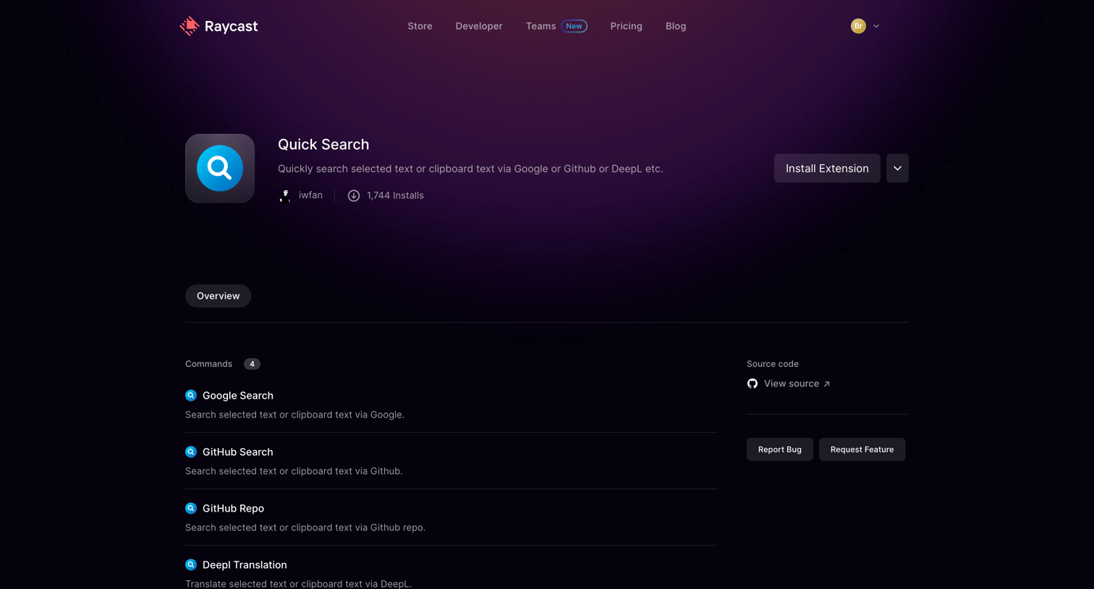Click the Quick Search title

coord(323,144)
